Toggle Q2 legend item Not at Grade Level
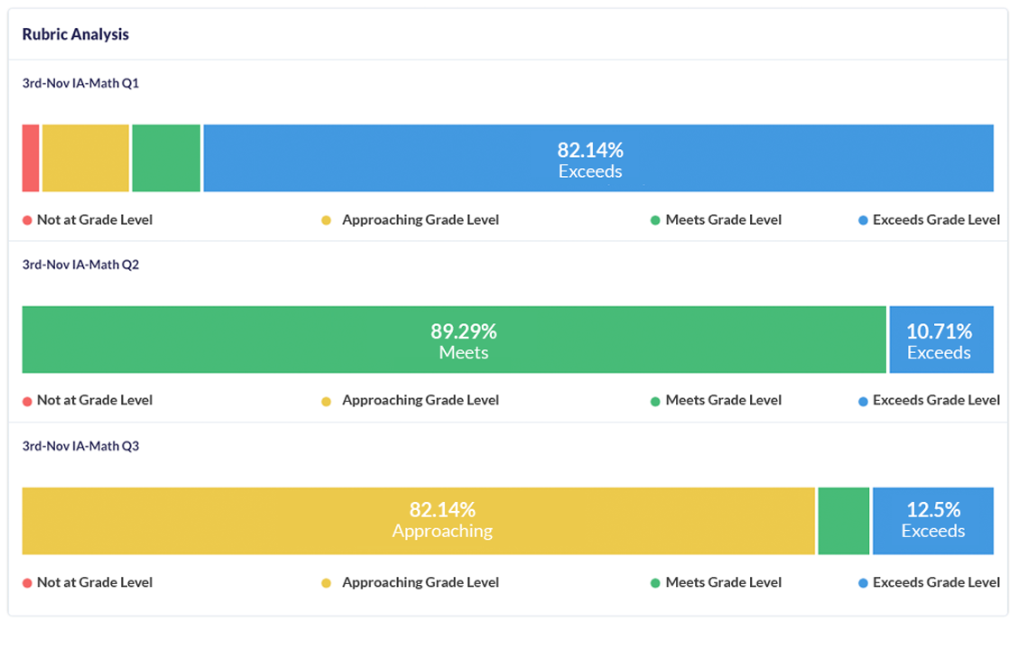This screenshot has height=650, width=1018. 94,400
